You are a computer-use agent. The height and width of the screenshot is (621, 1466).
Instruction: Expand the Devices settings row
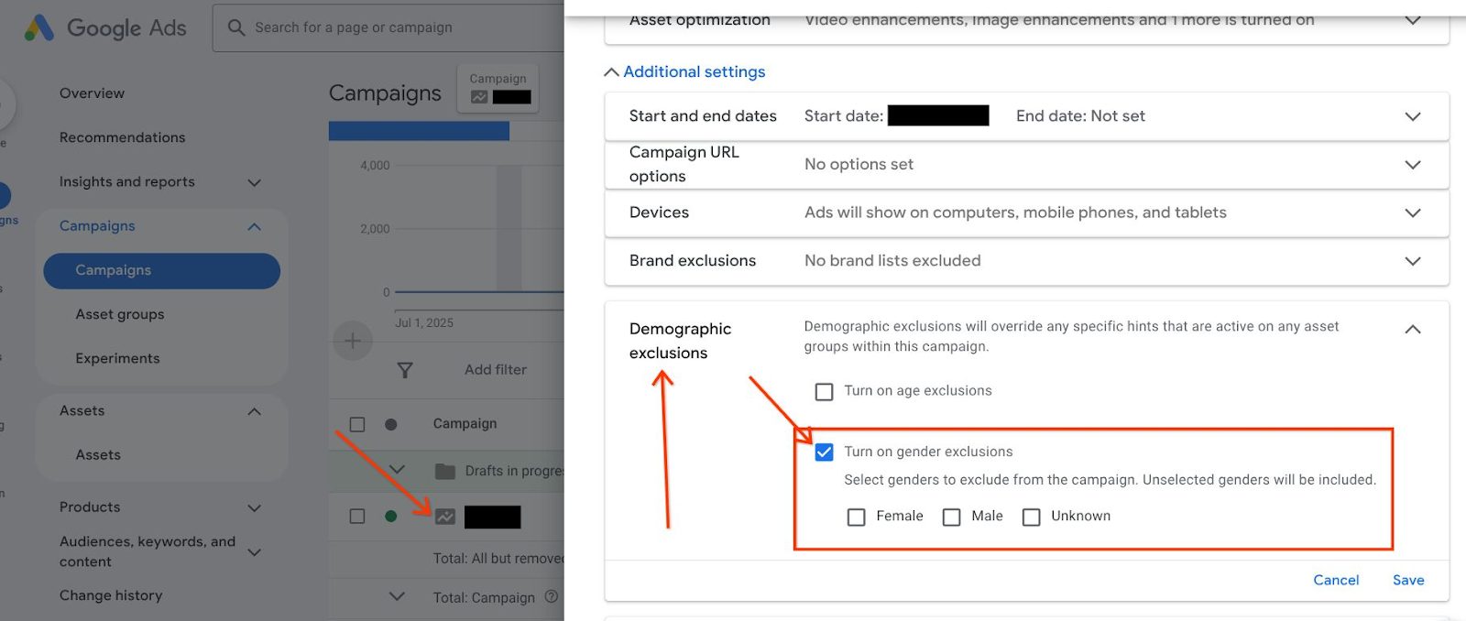(x=1412, y=213)
